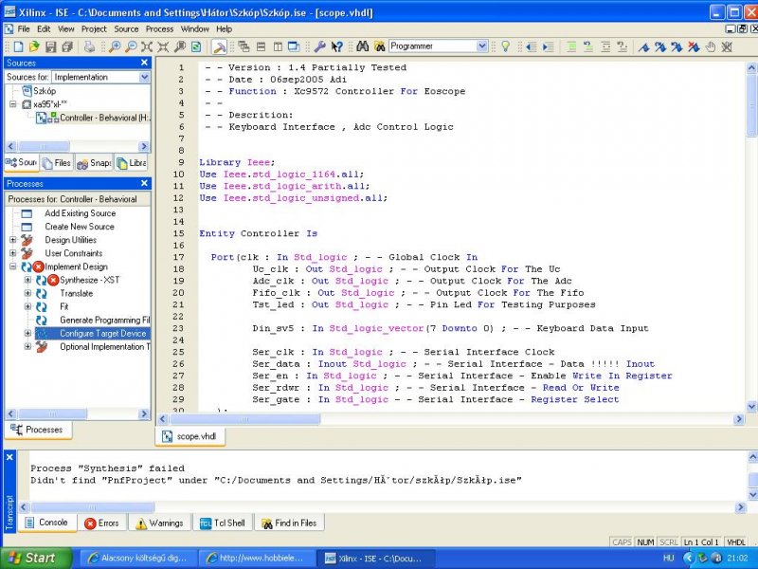Open the Project menu
This screenshot has height=569, width=758.
coord(94,29)
